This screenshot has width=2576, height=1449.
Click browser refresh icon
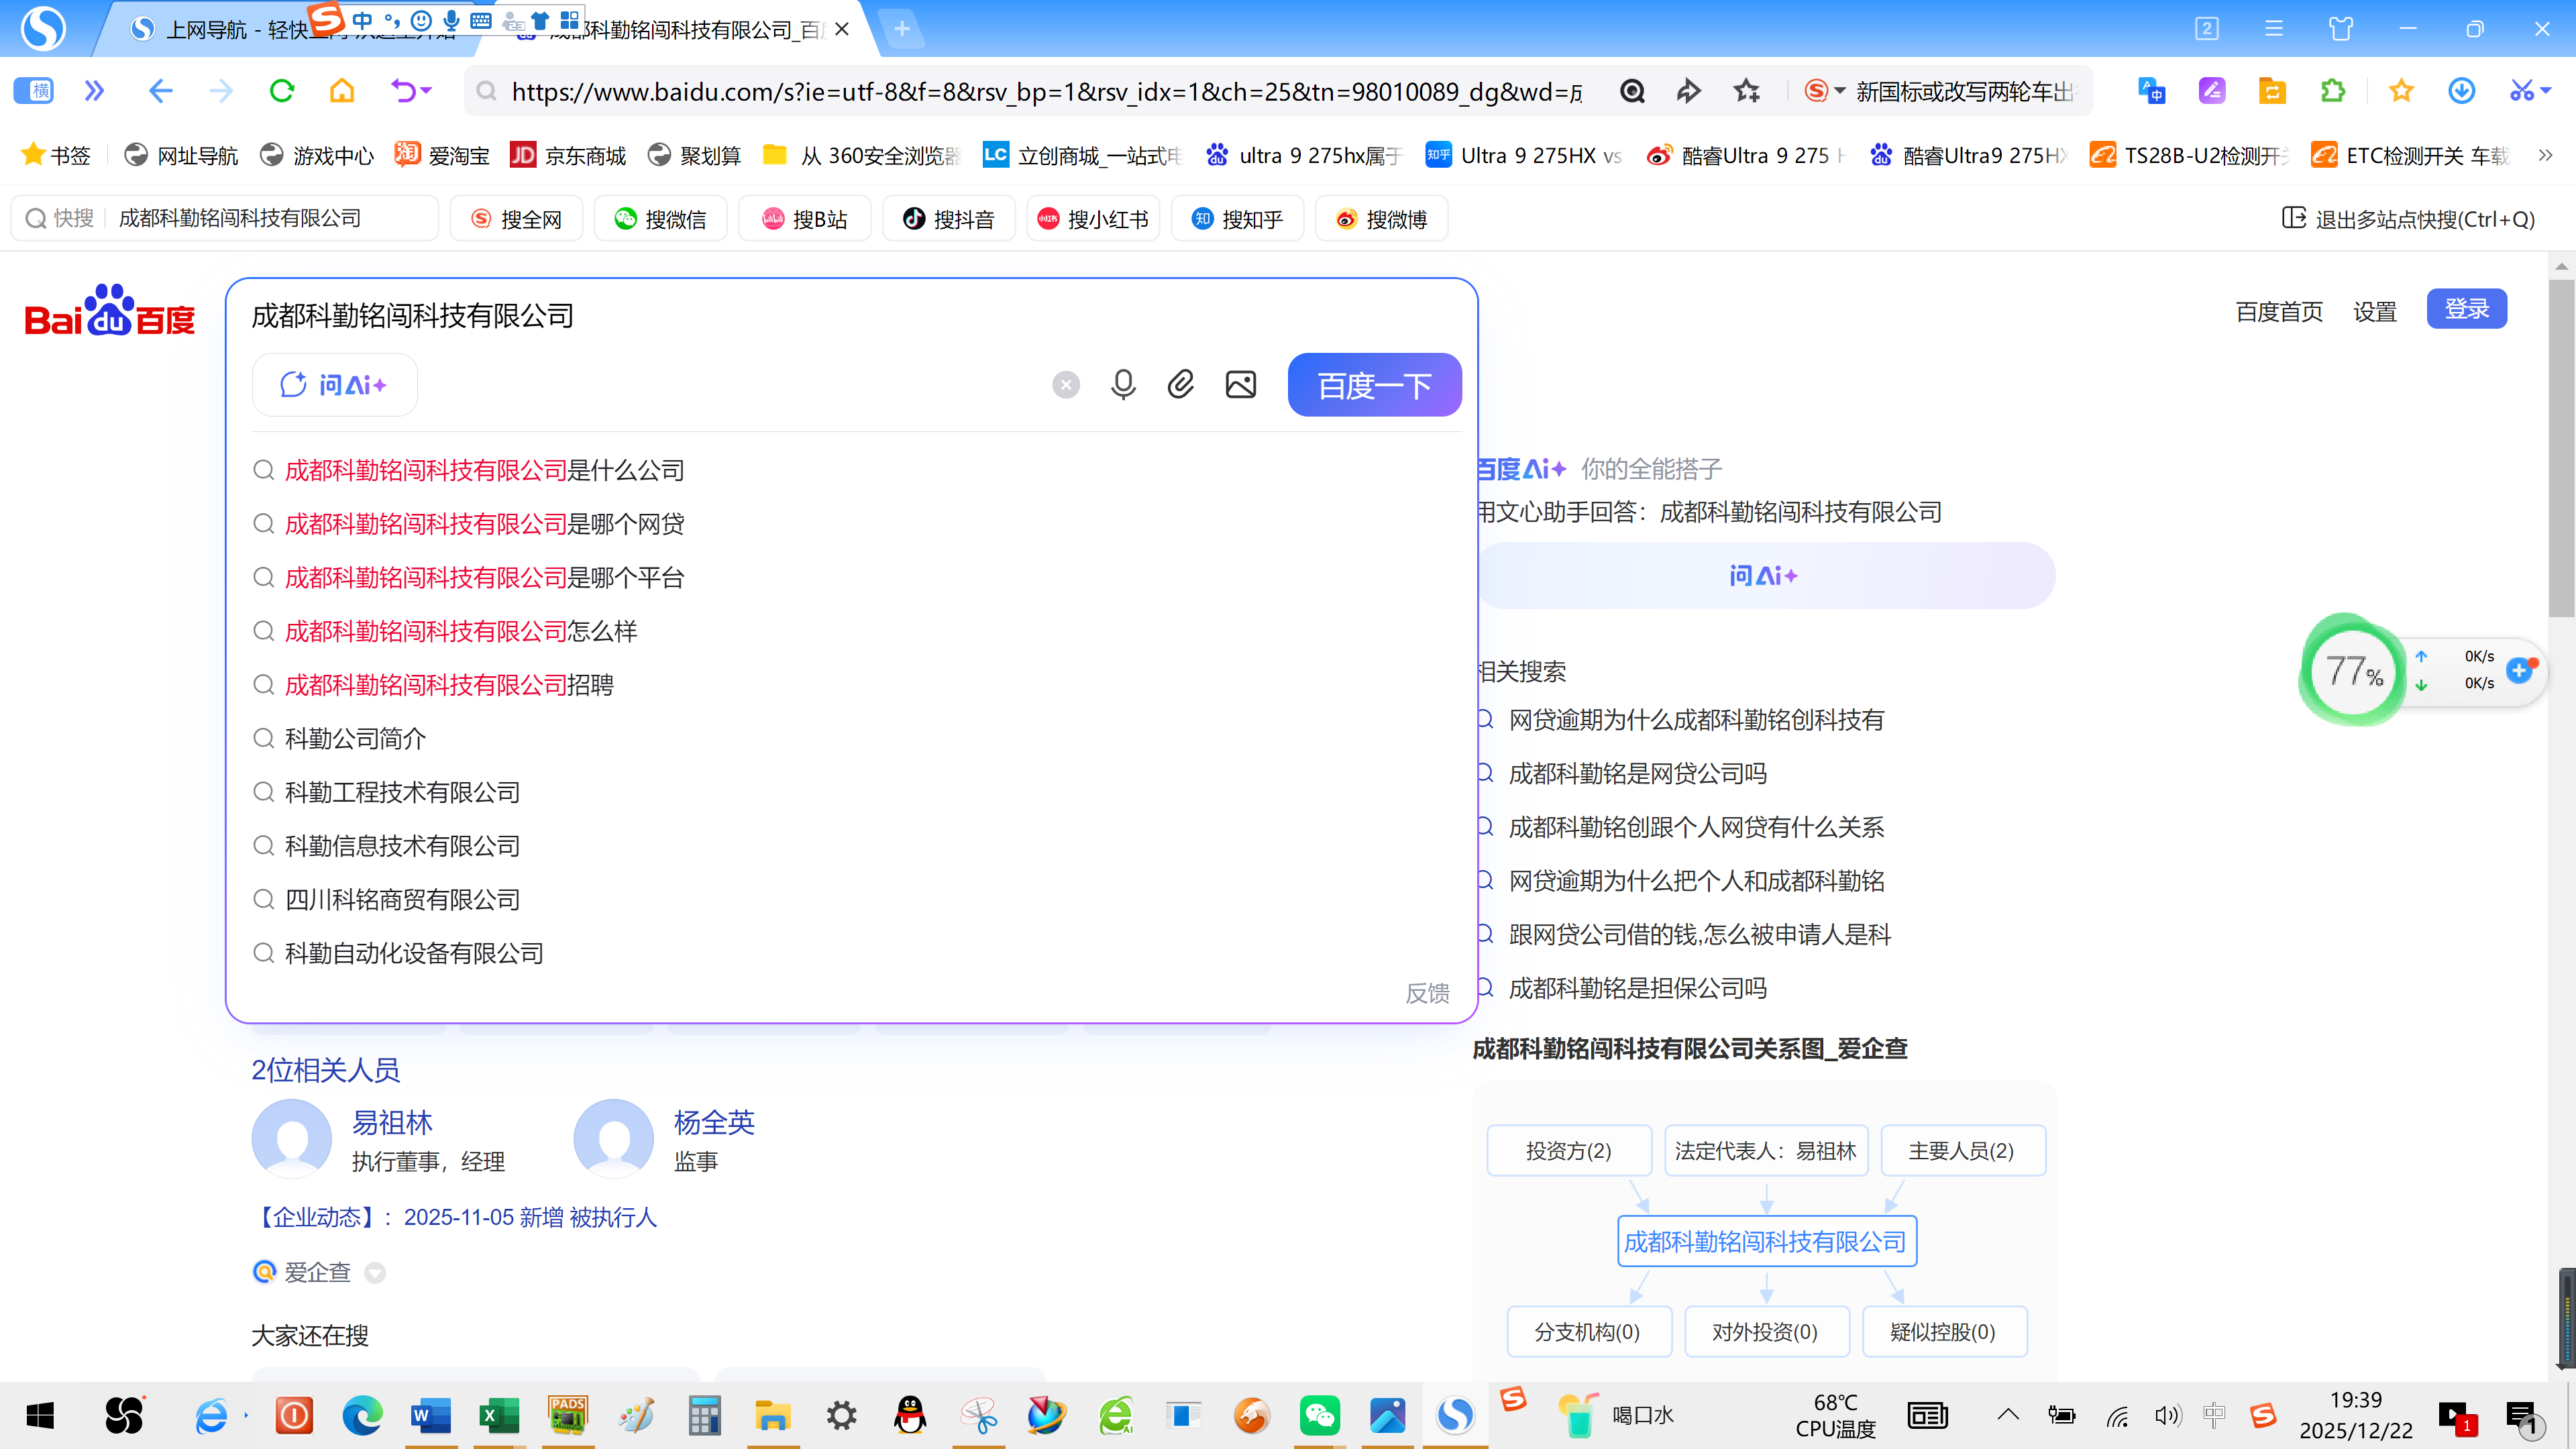(282, 92)
